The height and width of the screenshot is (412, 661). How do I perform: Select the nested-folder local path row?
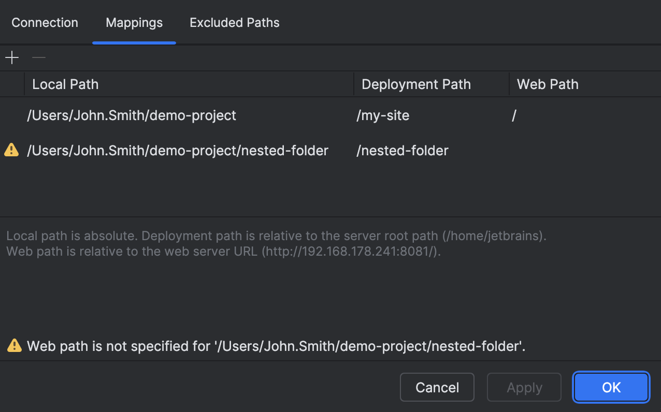pyautogui.click(x=178, y=150)
